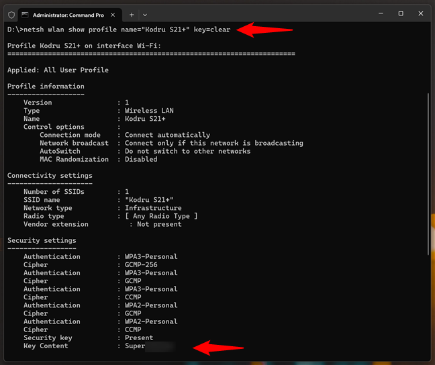This screenshot has width=435, height=365.
Task: Click the MAC Randomization Disabled value
Action: (141, 160)
